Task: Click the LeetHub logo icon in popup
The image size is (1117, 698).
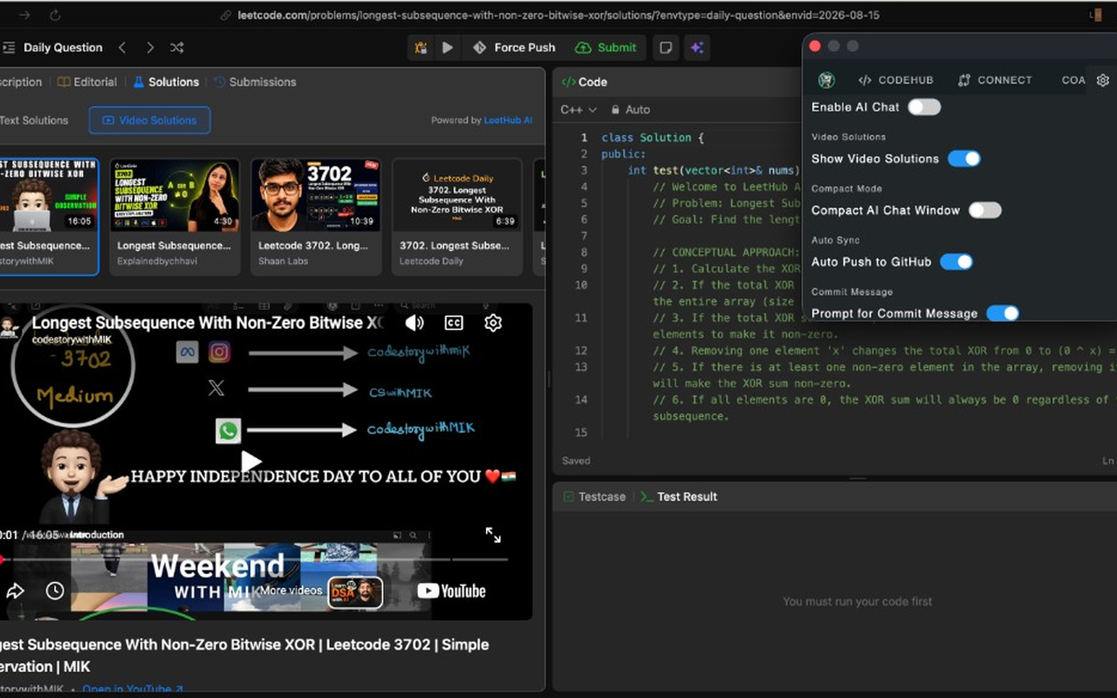Action: [826, 80]
